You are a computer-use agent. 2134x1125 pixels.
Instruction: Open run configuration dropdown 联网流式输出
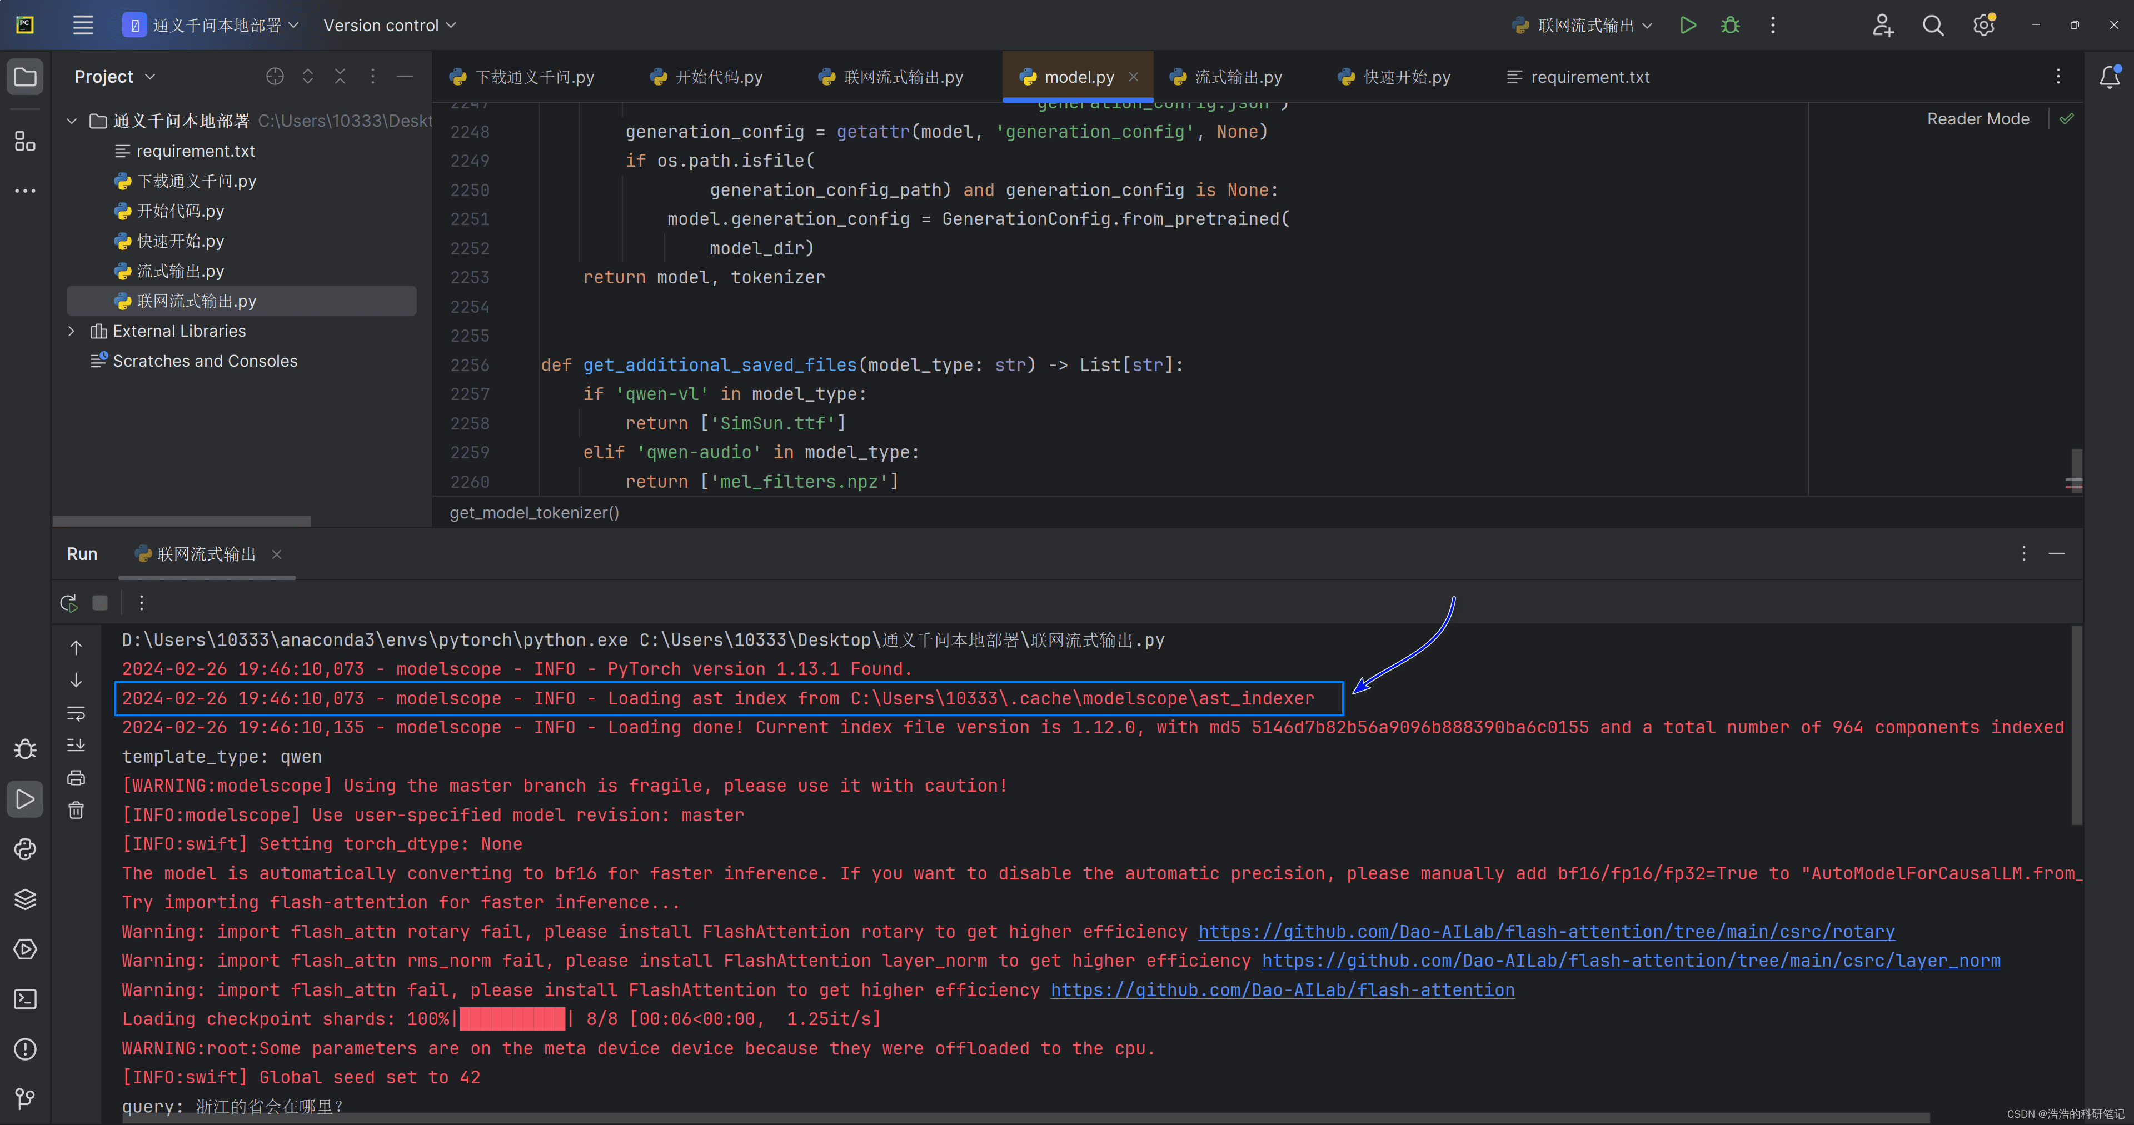[x=1582, y=25]
